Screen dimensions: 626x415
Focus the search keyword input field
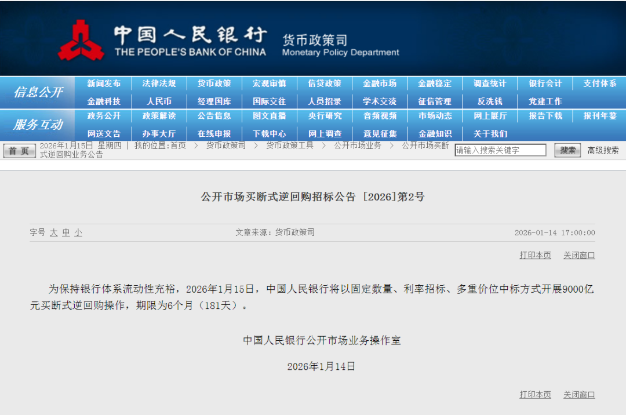click(x=500, y=150)
